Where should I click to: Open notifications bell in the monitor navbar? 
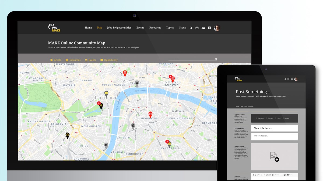coord(191,28)
